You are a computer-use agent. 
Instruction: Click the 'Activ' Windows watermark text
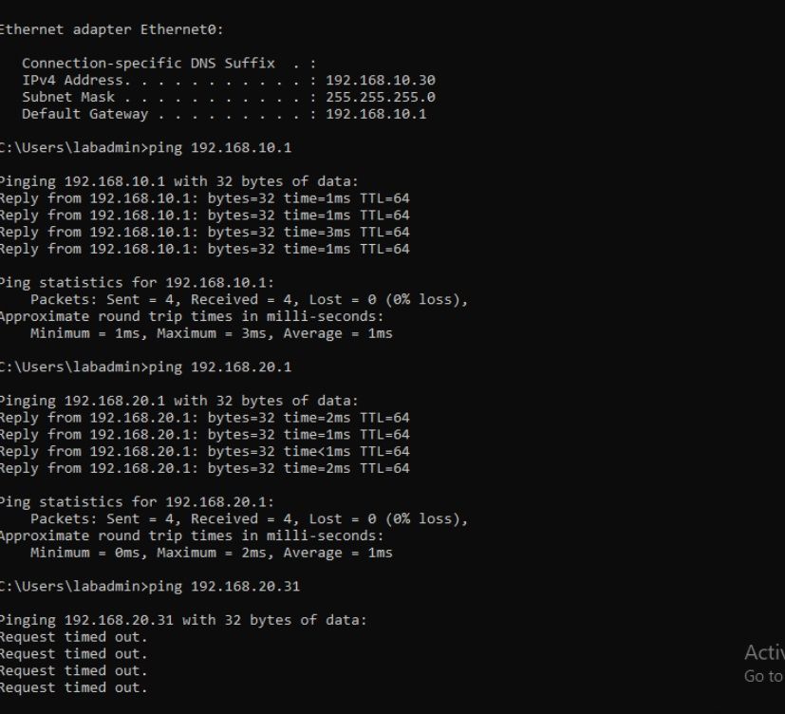tap(763, 652)
